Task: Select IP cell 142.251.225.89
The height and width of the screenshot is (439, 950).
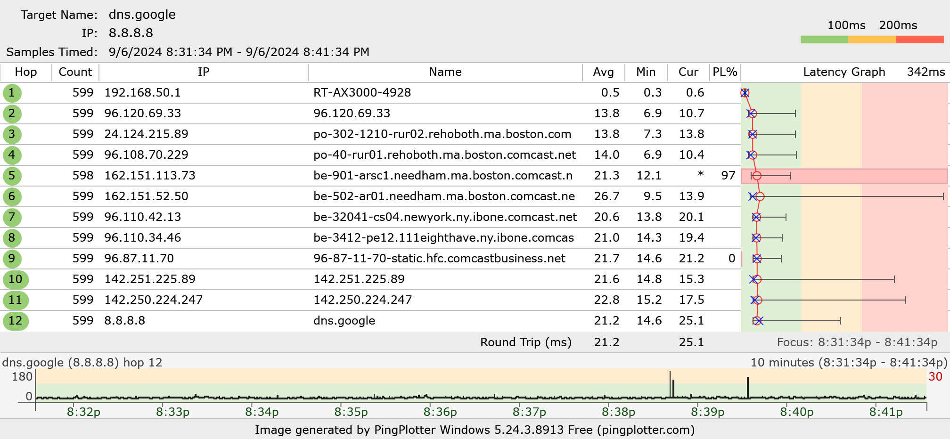Action: (150, 279)
